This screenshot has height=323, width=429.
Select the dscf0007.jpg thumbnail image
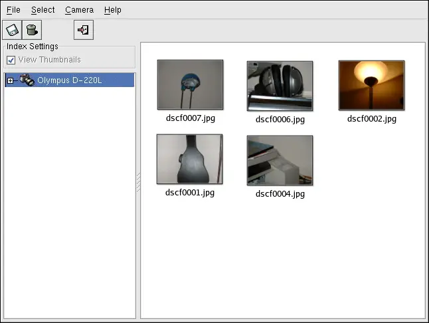[190, 84]
